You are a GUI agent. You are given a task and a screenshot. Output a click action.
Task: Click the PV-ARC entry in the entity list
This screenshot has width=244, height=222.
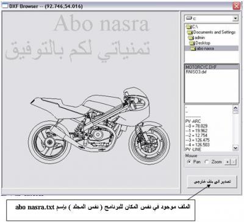(193, 121)
